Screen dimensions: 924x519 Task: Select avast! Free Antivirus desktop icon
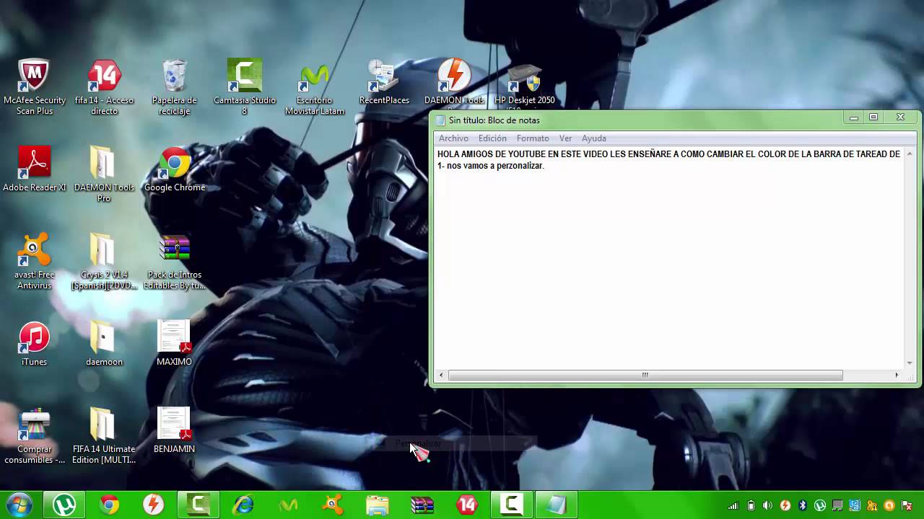(x=34, y=262)
